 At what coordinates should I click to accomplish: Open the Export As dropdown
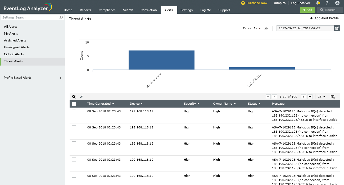pyautogui.click(x=252, y=28)
